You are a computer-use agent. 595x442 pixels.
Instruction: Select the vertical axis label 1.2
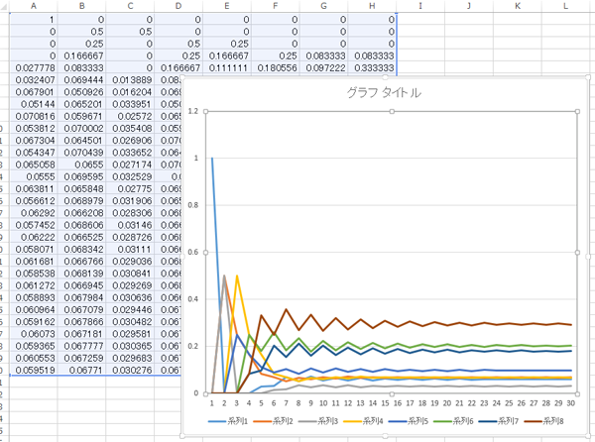coord(193,111)
